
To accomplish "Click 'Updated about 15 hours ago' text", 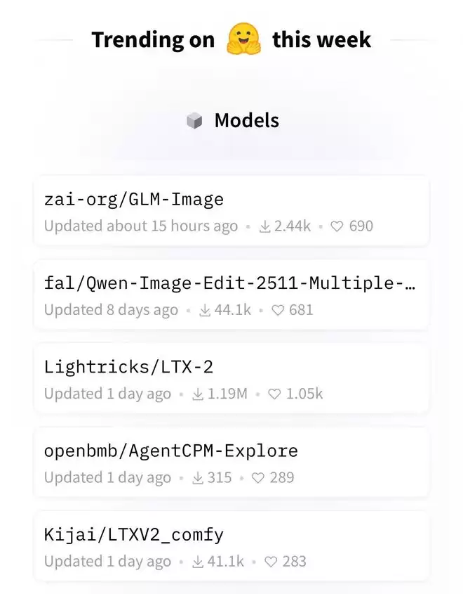I will point(141,226).
